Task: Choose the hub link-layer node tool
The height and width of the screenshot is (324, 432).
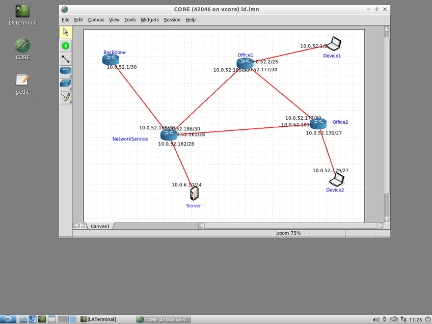Action: (65, 84)
